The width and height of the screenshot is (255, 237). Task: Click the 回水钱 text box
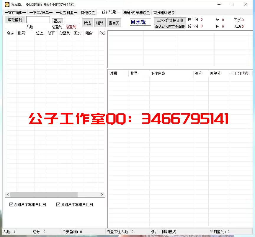click(x=140, y=22)
